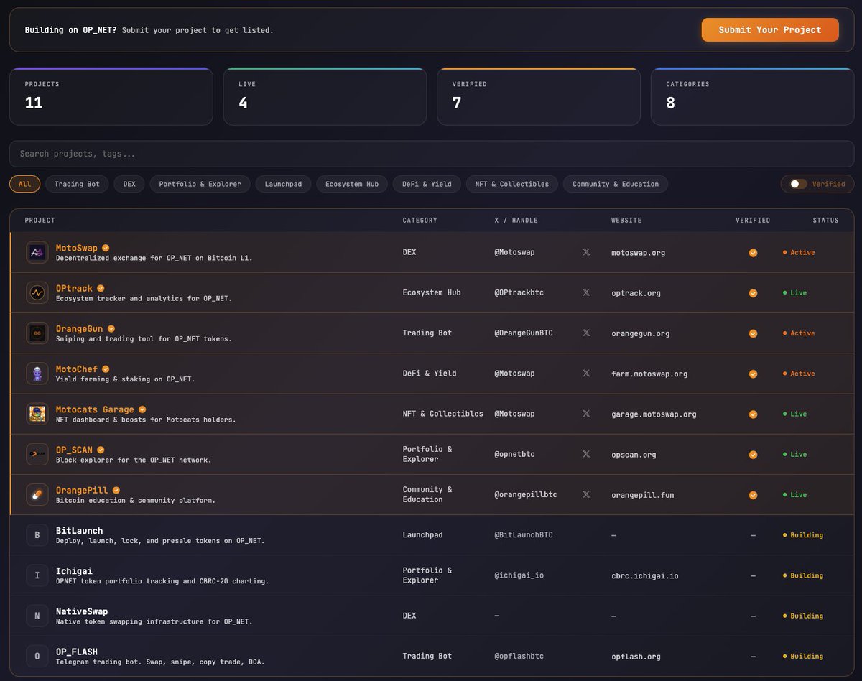
Task: Open the X icon in OrangePill row
Action: tap(586, 494)
